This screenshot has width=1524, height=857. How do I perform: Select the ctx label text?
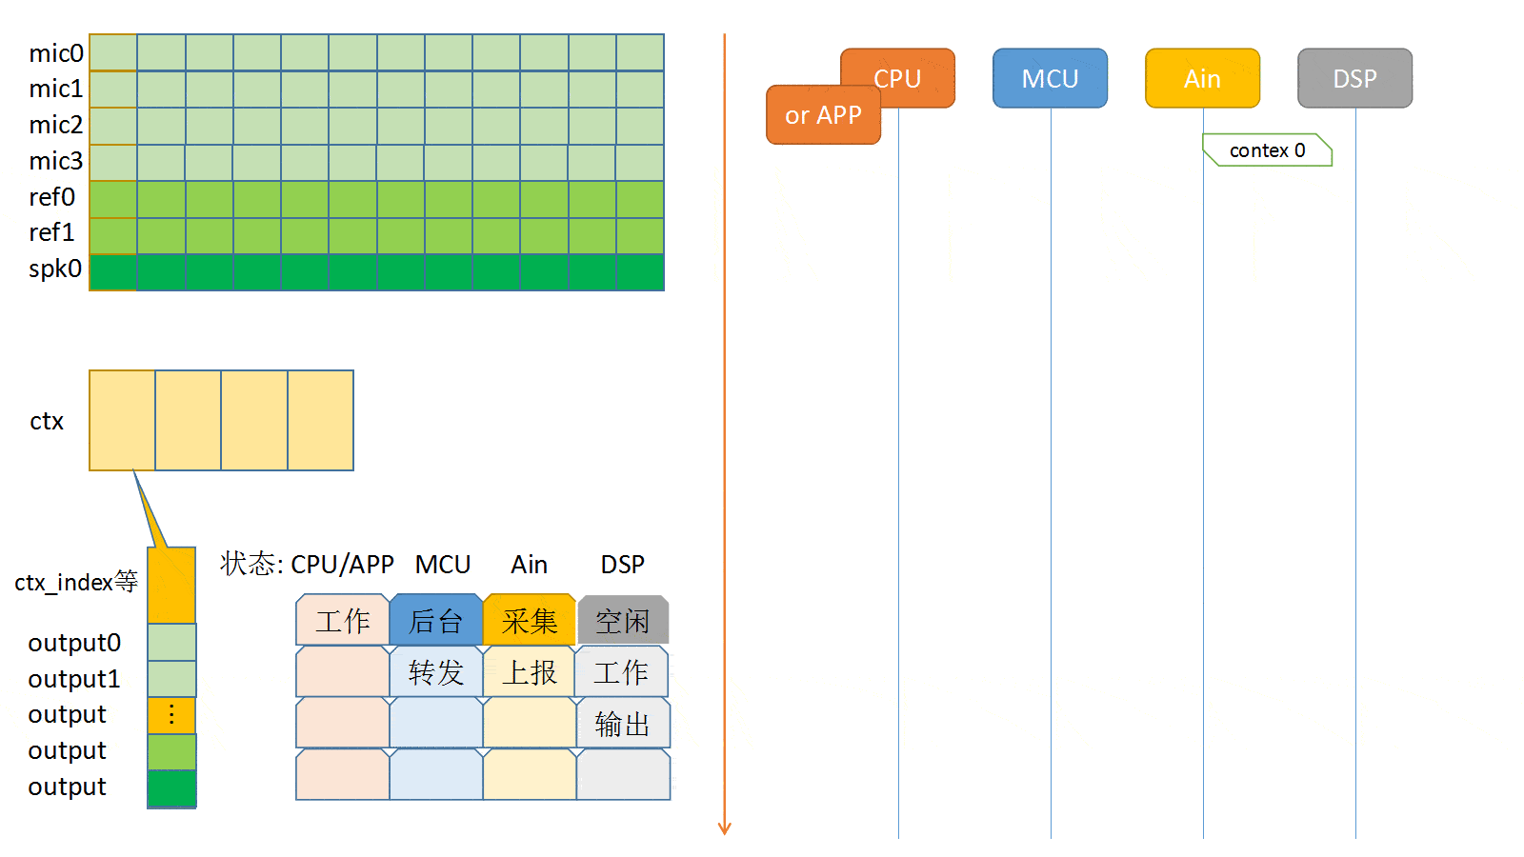47,421
